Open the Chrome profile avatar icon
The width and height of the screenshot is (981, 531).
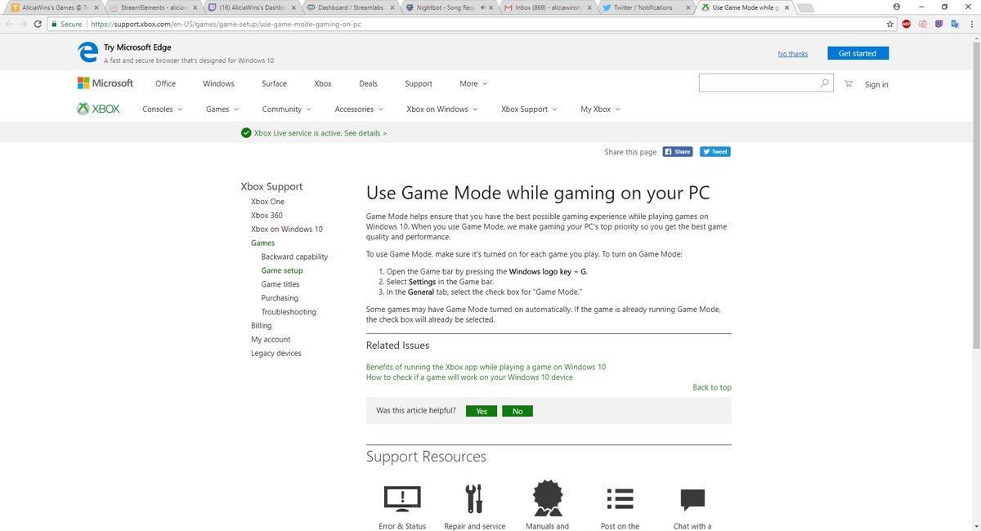[x=897, y=7]
